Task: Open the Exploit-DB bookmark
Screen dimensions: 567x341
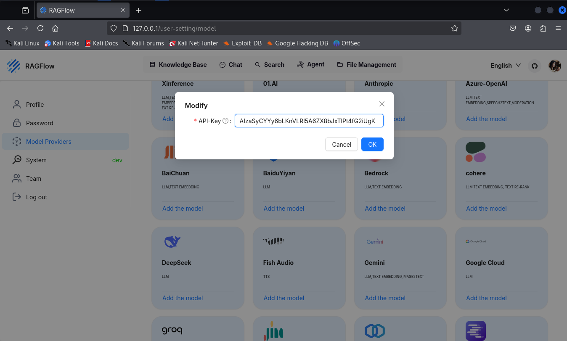Action: click(x=242, y=43)
